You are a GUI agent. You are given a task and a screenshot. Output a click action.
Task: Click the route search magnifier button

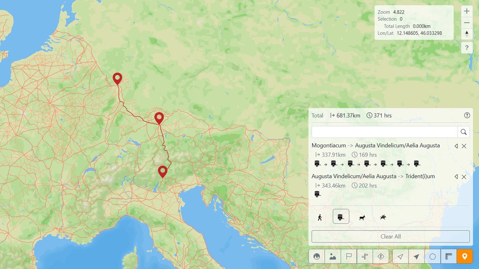click(463, 132)
